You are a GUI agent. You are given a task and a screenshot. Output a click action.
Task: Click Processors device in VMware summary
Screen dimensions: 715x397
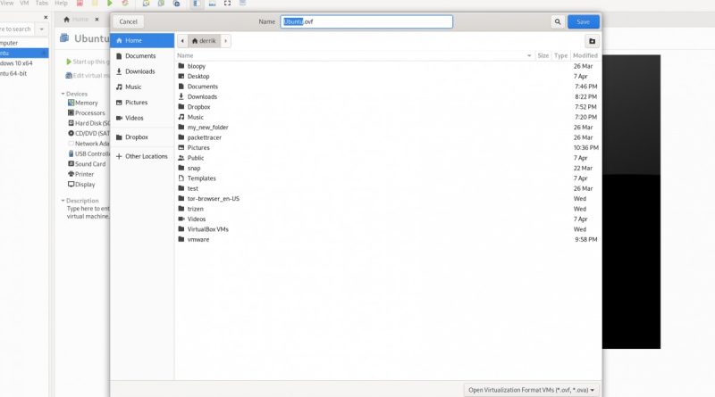tap(86, 113)
